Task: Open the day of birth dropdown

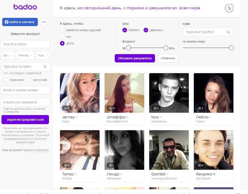Action: [x=8, y=55]
